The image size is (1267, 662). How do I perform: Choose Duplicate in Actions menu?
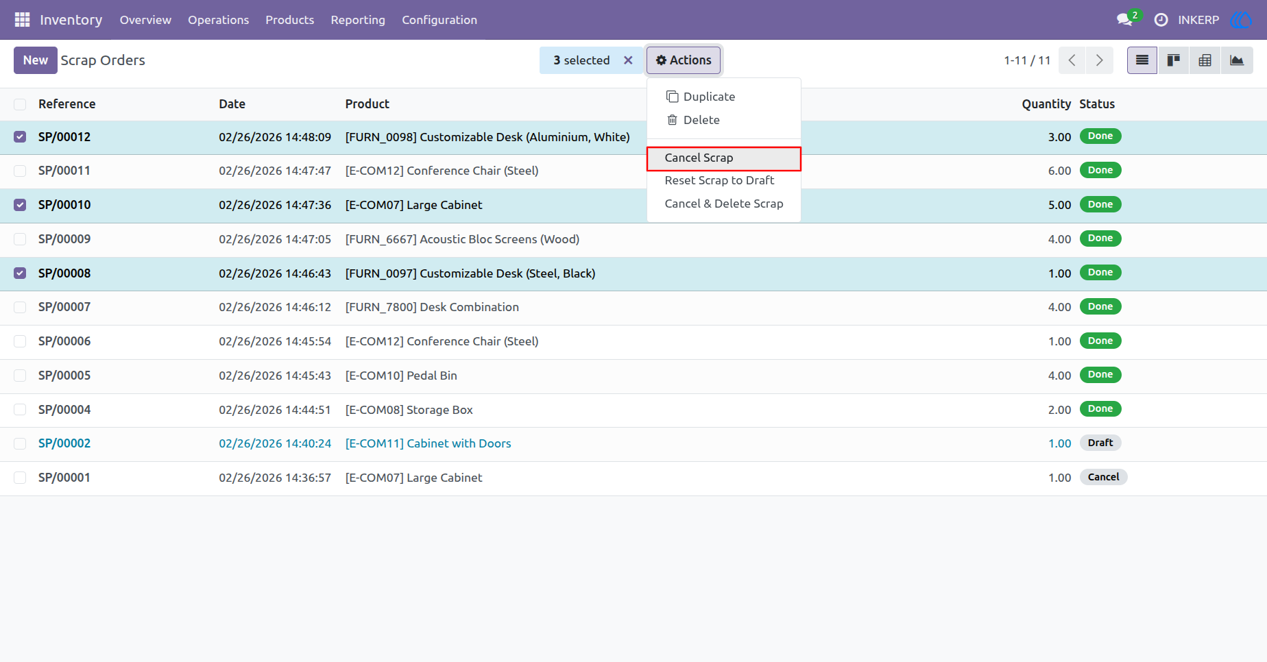(723, 97)
